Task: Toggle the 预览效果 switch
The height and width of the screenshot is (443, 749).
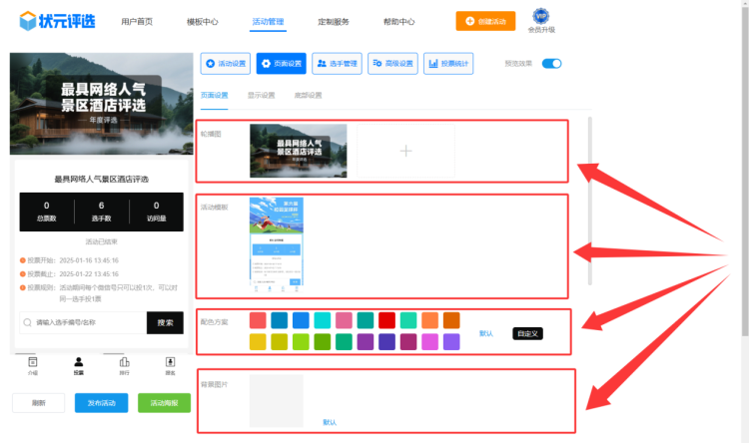Action: coord(551,64)
